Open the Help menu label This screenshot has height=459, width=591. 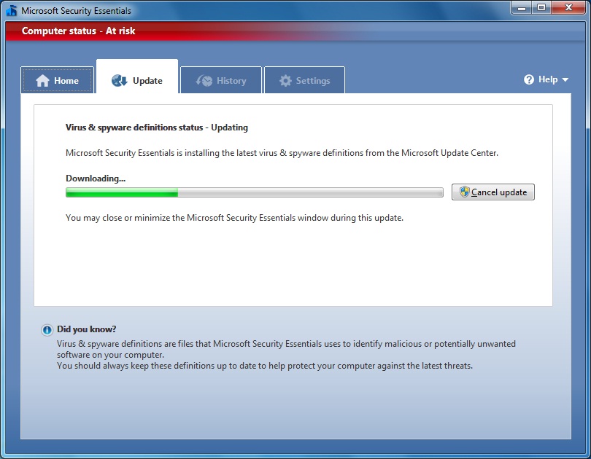[548, 79]
